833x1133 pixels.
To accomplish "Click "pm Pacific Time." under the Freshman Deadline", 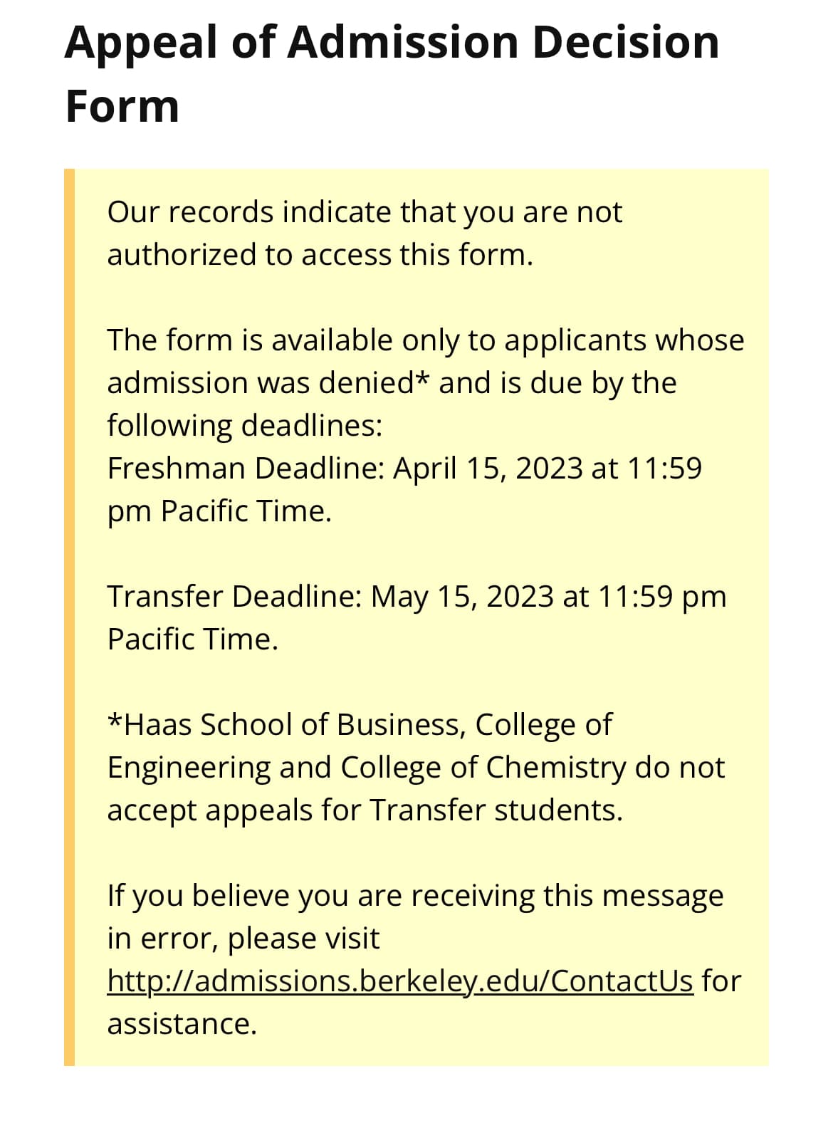I will point(219,511).
